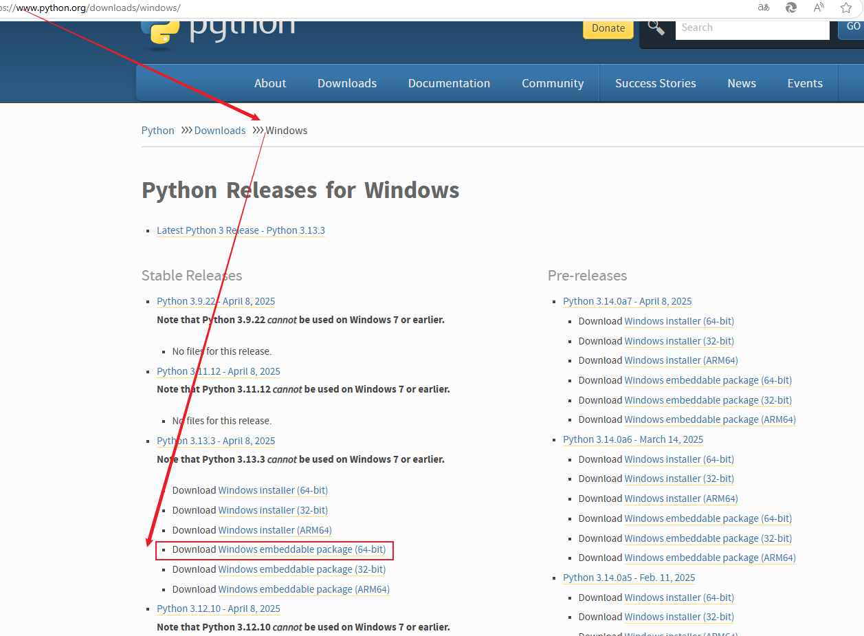Click the Python 3.12.10 Windows 7 note
The height and width of the screenshot is (636, 864).
click(x=303, y=627)
